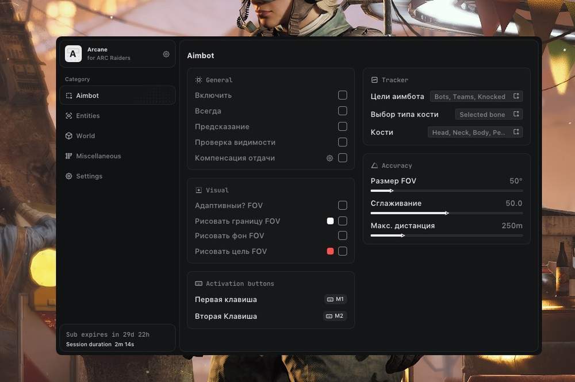Change the Первая клавиша M1 keybind
The height and width of the screenshot is (382, 575).
336,299
